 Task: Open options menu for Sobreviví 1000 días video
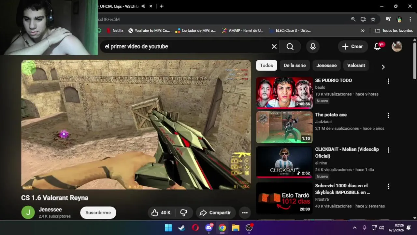point(388,186)
